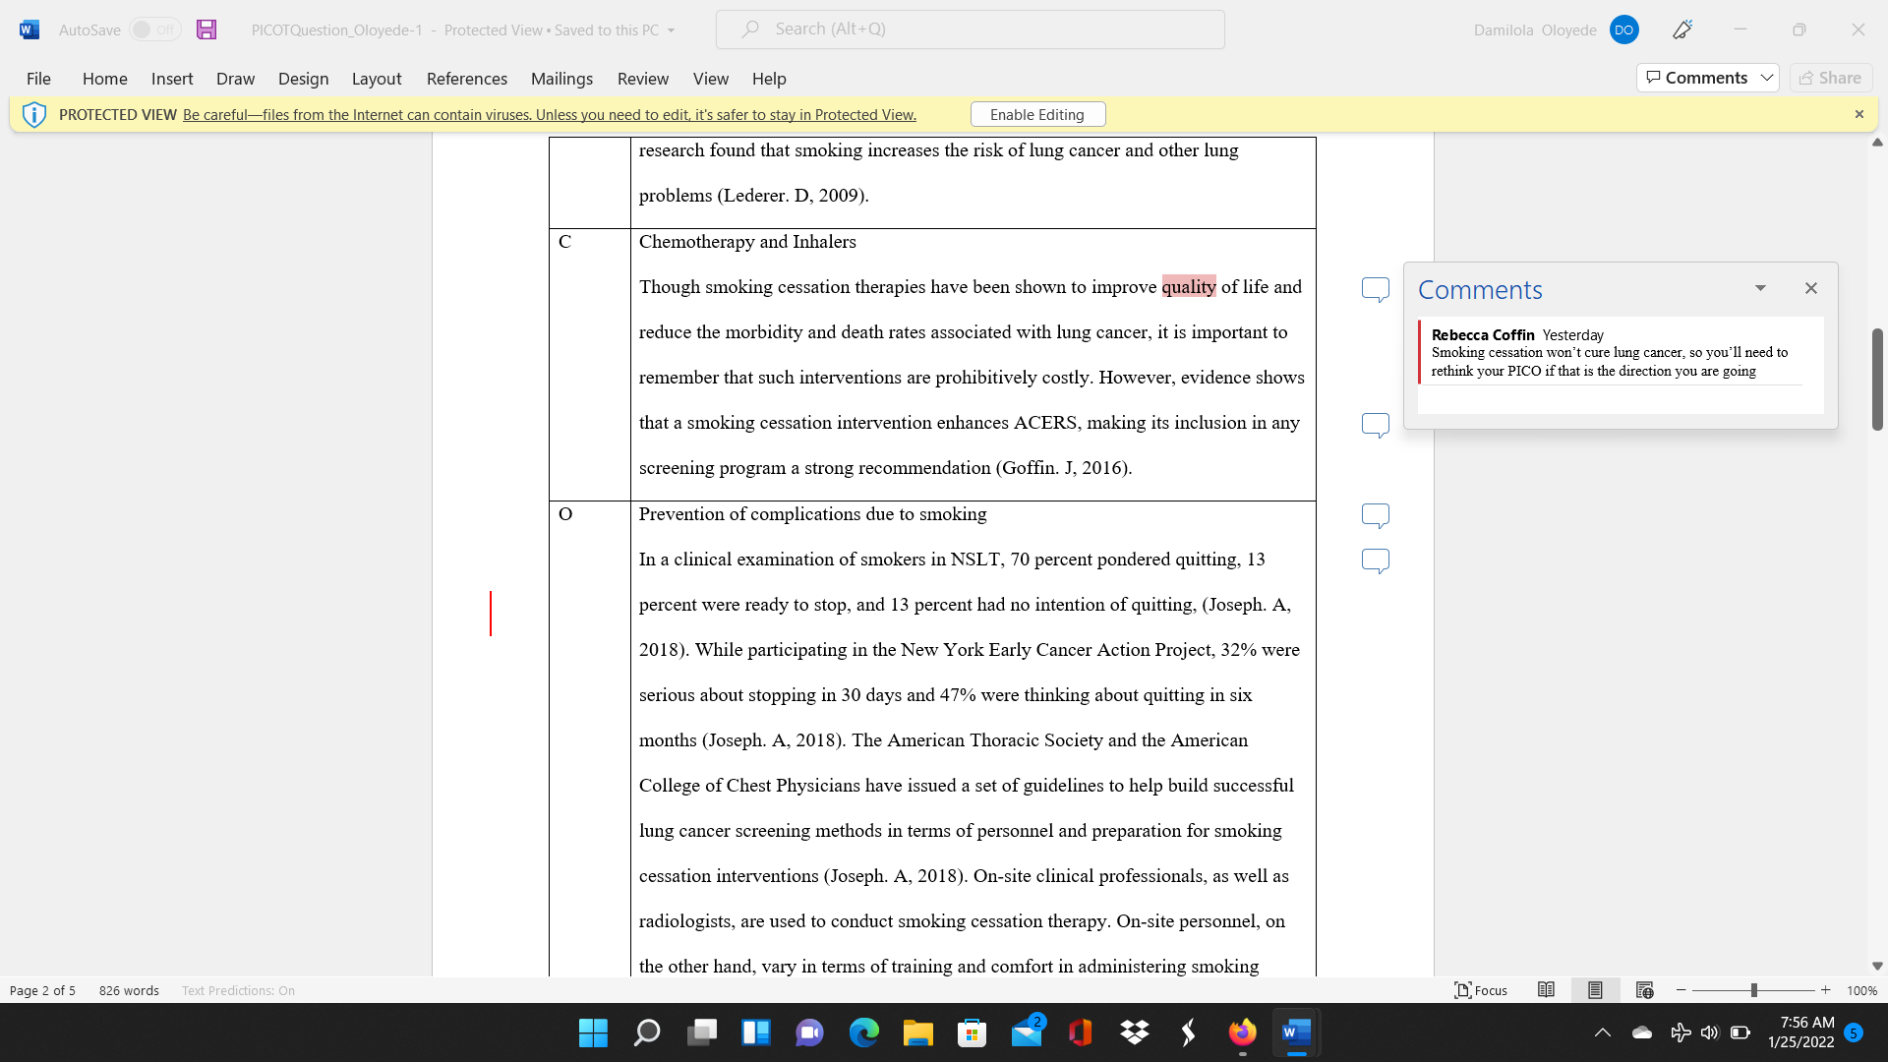Open the References tab
1888x1062 pixels.
467,79
